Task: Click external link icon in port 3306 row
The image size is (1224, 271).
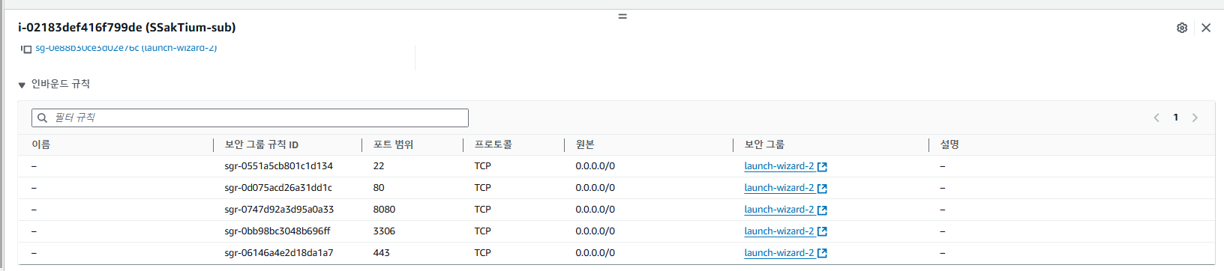Action: click(822, 232)
